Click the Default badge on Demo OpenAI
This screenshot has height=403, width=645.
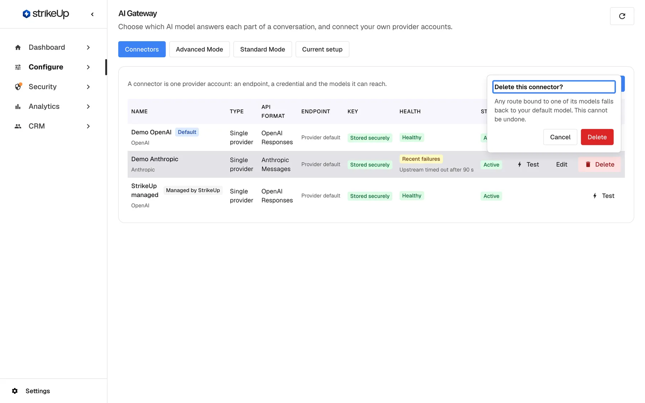[x=187, y=132]
